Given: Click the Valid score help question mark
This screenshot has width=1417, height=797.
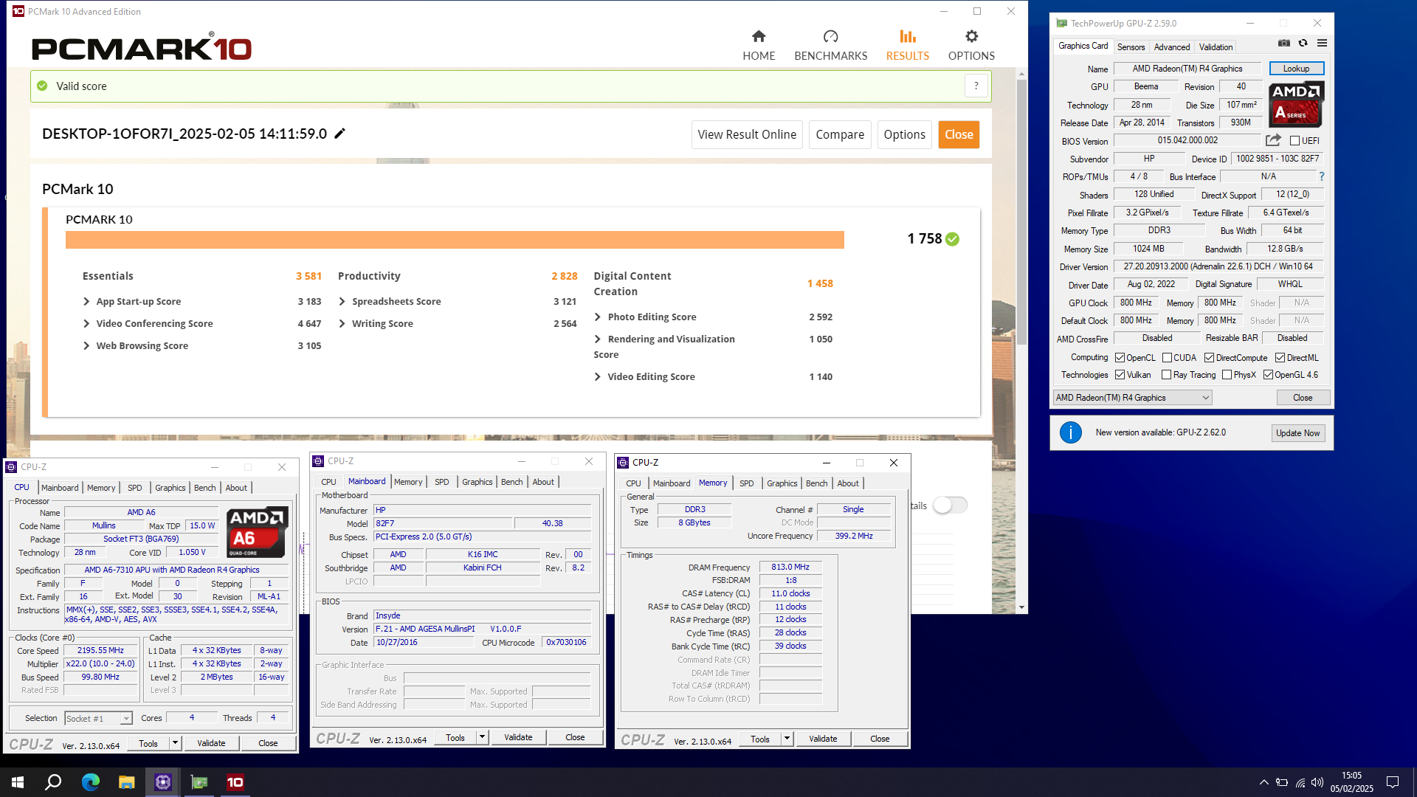Looking at the screenshot, I should click(976, 86).
